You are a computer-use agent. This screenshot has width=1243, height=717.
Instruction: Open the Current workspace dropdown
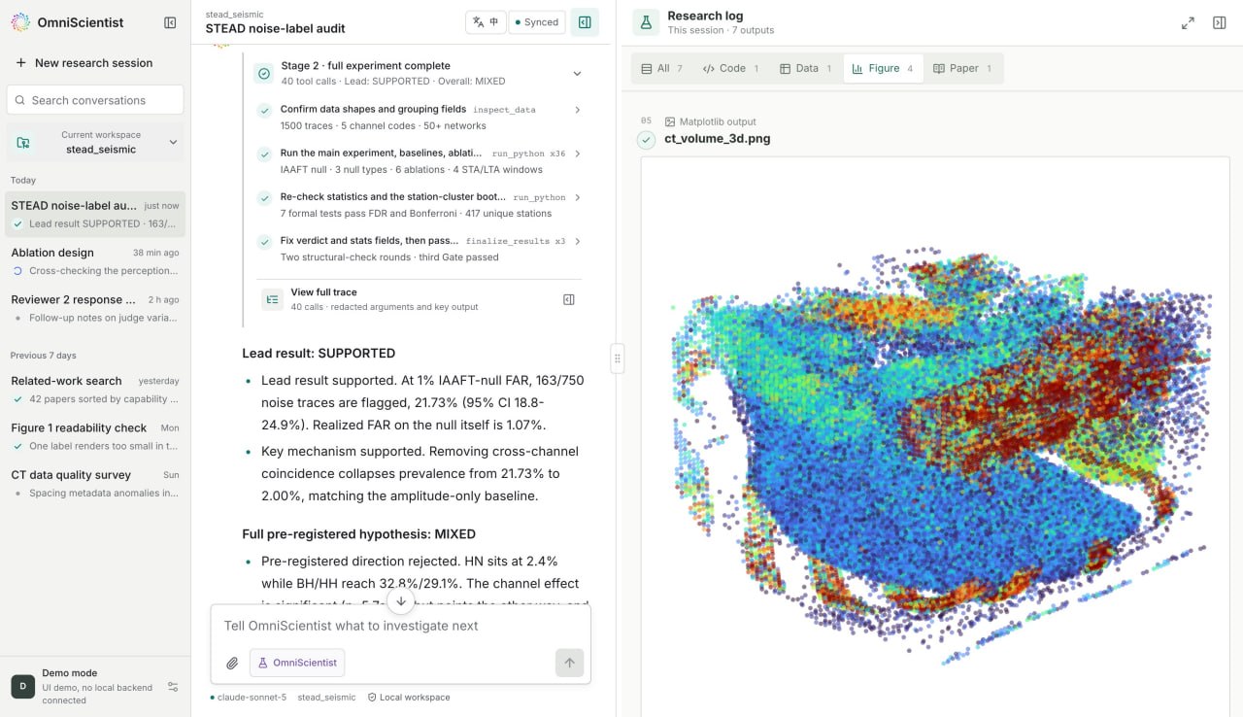click(96, 143)
